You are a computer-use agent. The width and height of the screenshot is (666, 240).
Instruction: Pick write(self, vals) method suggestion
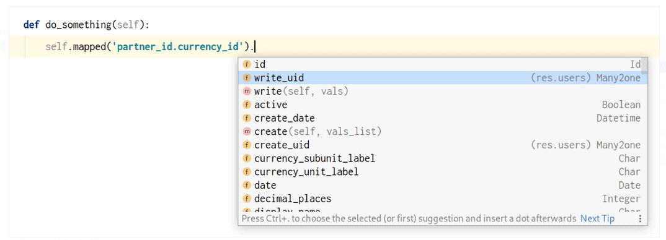tap(443, 91)
